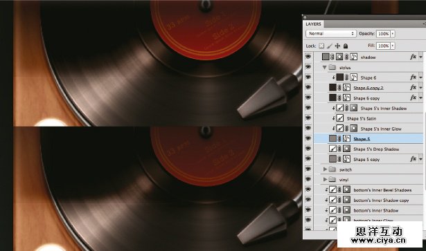Click mask thumbnail of Shape 5's Drop Shadow

click(346, 149)
